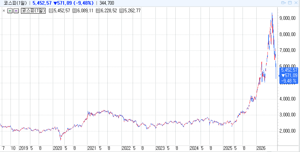
Task: Close the chart panel with X
Action: pos(296,3)
